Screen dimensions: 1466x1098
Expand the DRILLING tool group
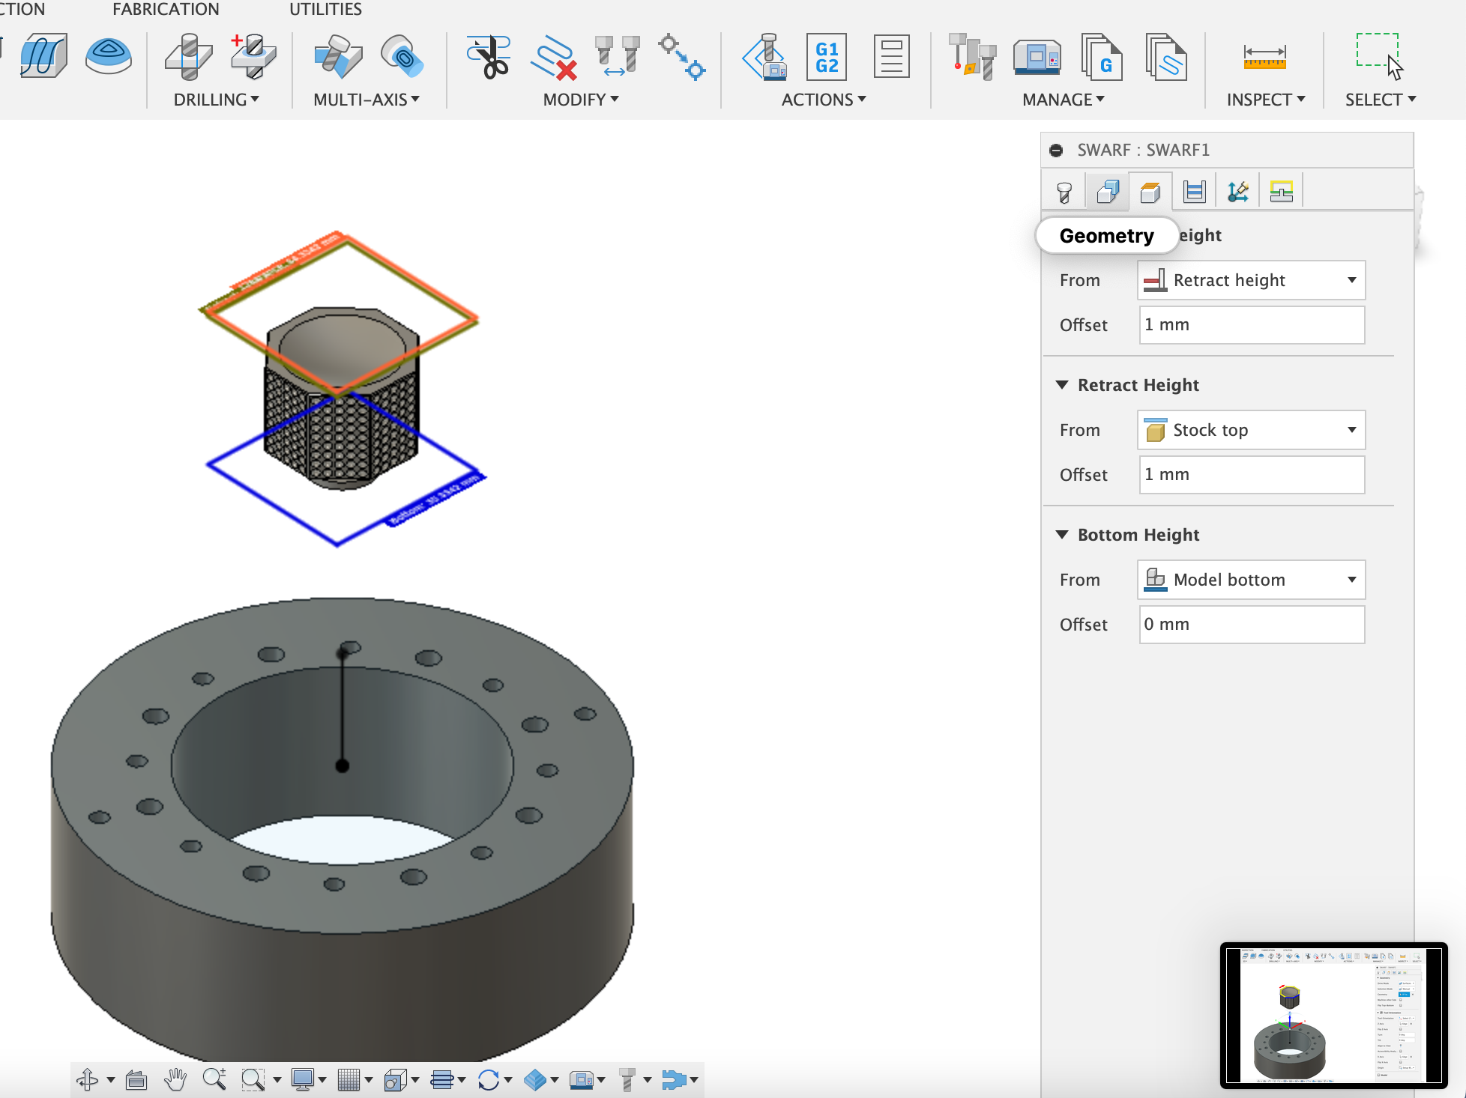[217, 99]
